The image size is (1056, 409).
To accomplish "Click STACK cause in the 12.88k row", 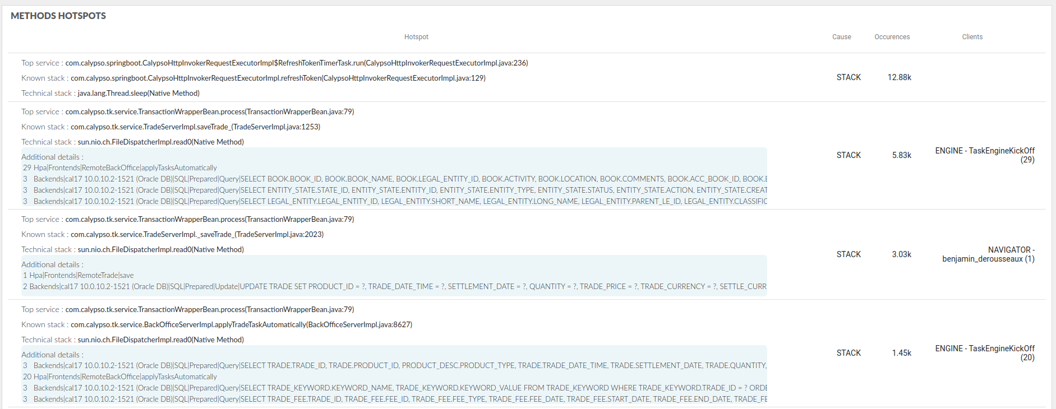I will pyautogui.click(x=849, y=77).
